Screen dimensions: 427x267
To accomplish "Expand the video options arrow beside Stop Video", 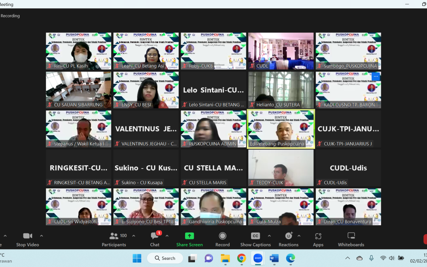I will pyautogui.click(x=42, y=236).
